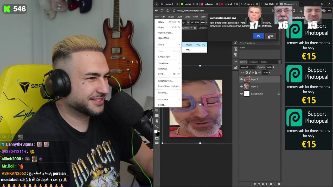Click the Background layer lock icon
This screenshot has width=333, height=187.
pos(278,94)
